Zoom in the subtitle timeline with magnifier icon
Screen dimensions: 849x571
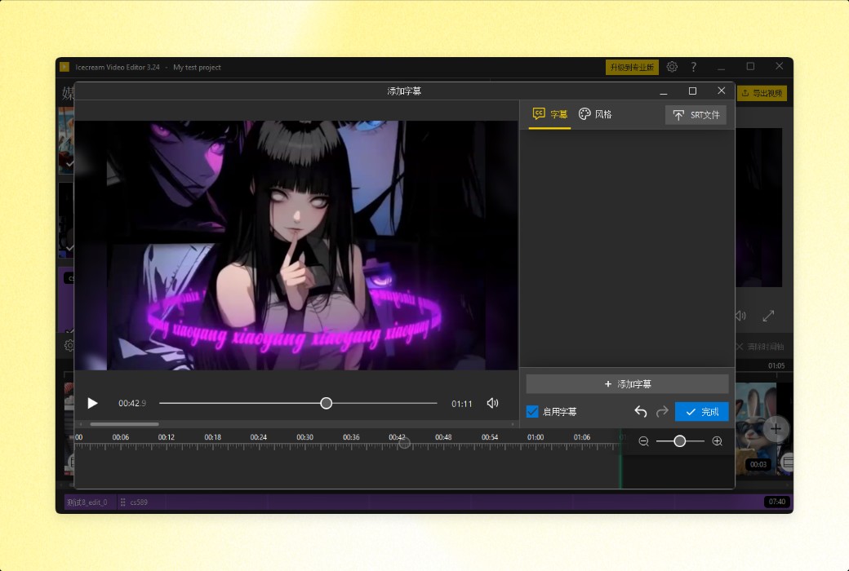click(x=718, y=440)
